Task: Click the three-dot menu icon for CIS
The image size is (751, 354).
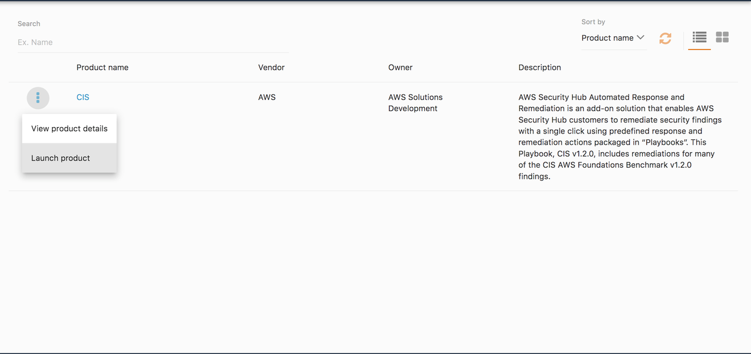Action: pyautogui.click(x=38, y=98)
